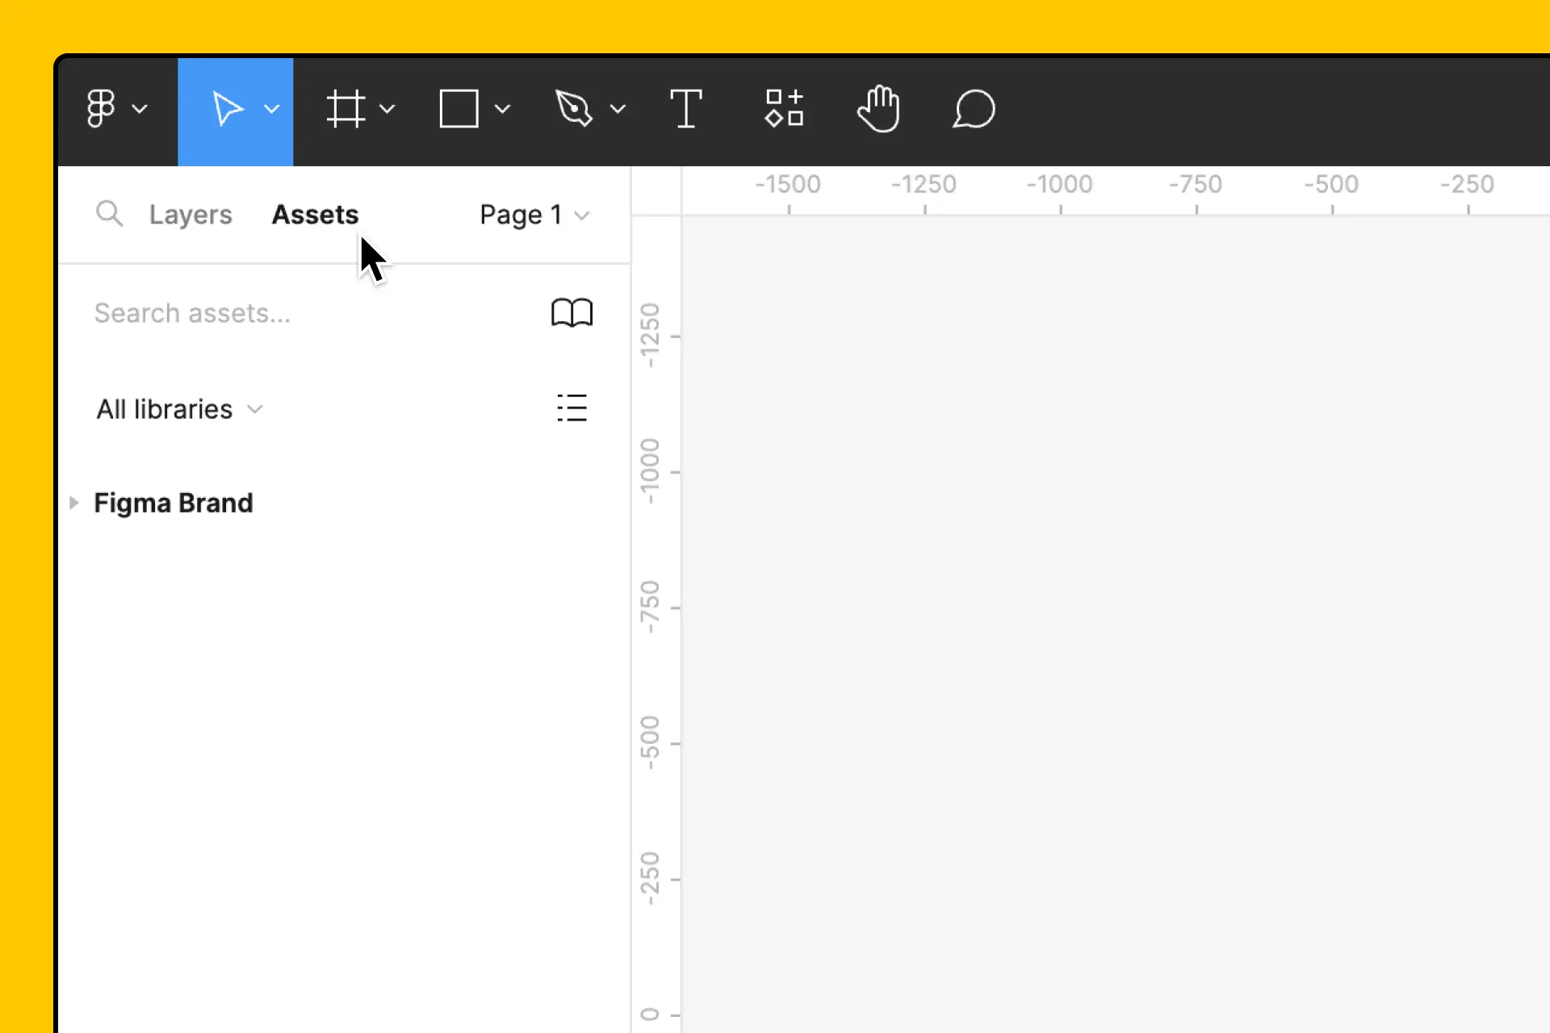1550x1033 pixels.
Task: Select the Comment tool
Action: coord(974,108)
